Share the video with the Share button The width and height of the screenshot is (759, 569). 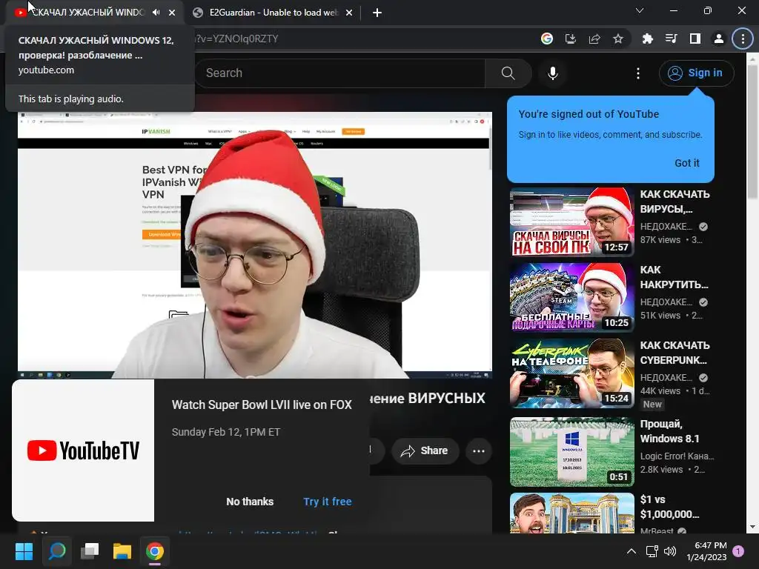coord(424,451)
